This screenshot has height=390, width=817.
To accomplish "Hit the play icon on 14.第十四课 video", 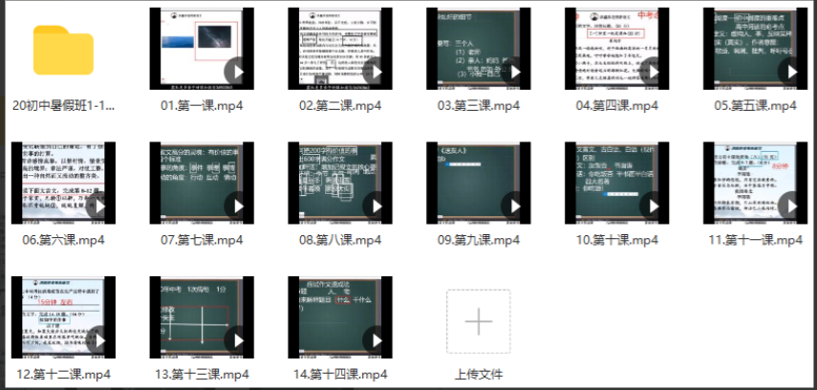I will (376, 339).
